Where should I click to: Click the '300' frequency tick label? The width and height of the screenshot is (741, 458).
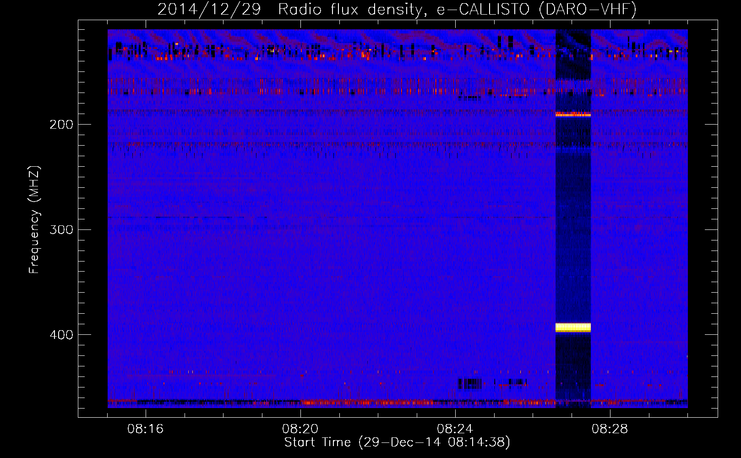tap(61, 229)
